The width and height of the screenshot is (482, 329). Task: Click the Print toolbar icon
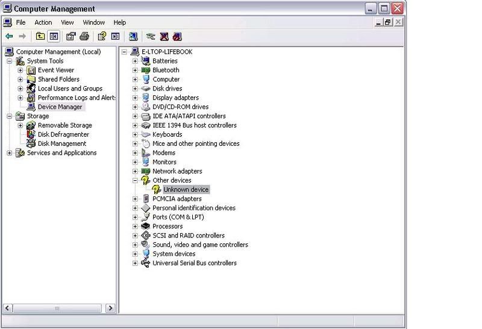(x=84, y=36)
